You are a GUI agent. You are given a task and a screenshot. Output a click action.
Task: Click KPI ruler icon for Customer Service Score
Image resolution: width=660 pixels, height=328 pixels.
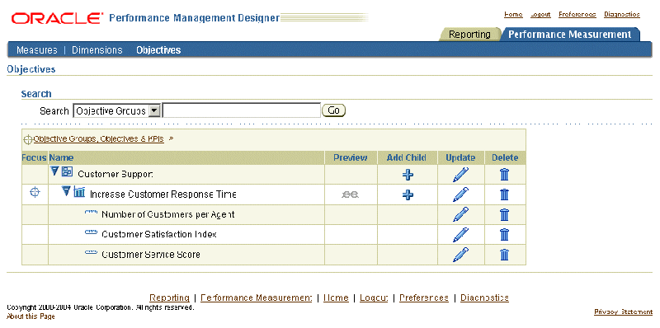pos(91,253)
